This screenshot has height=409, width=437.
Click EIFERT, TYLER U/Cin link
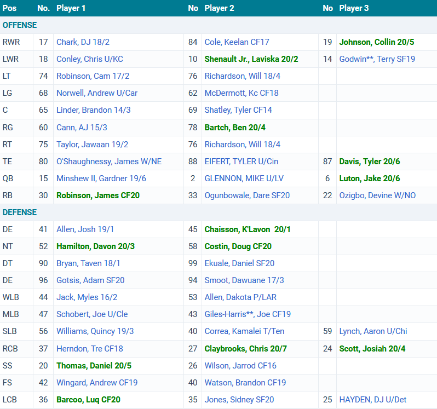[x=241, y=162]
